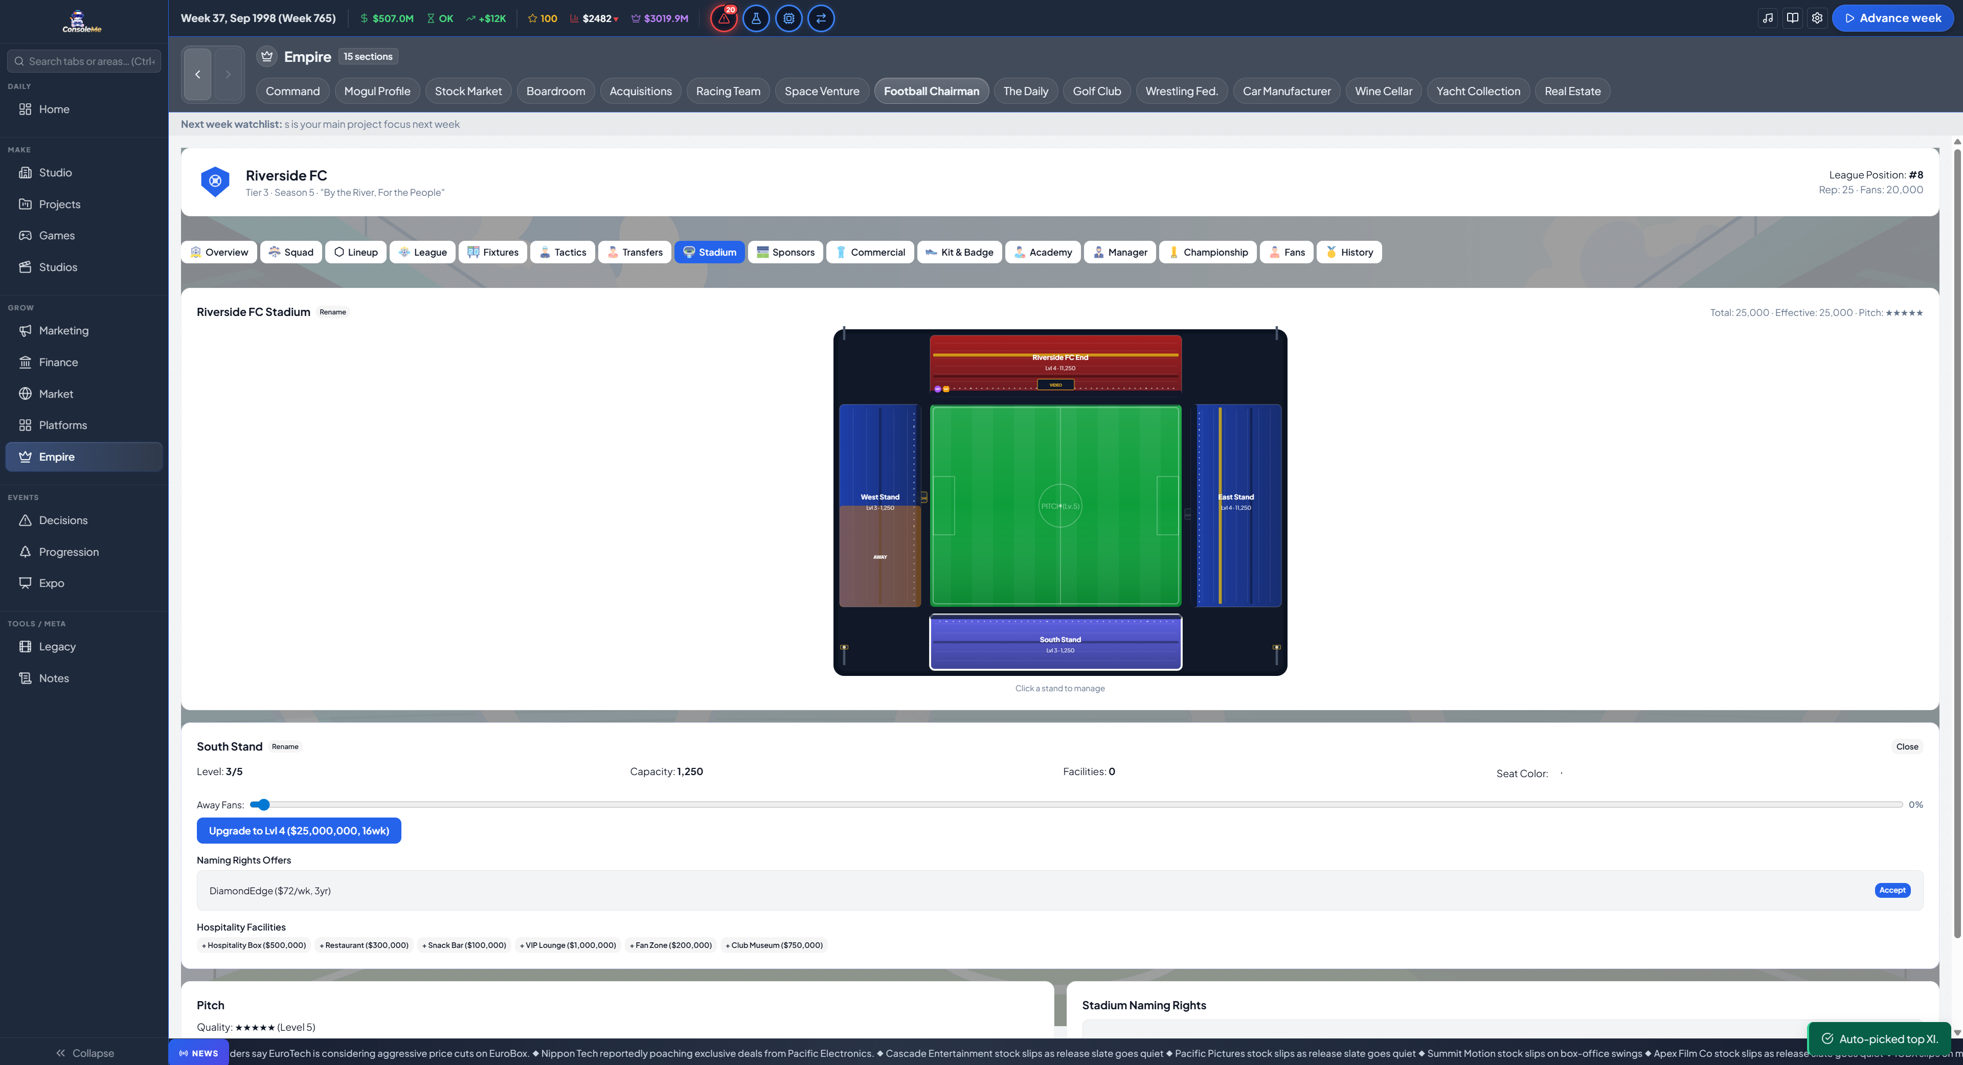The height and width of the screenshot is (1065, 1963).
Task: Open the settings gear icon
Action: pyautogui.click(x=1817, y=18)
